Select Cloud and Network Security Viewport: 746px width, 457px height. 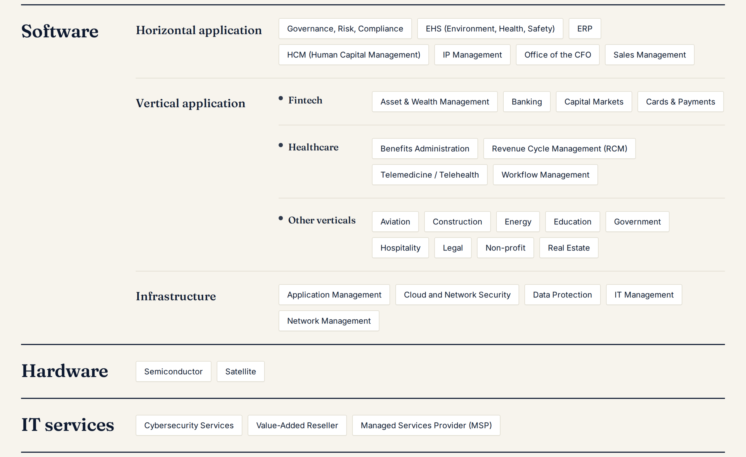point(457,295)
